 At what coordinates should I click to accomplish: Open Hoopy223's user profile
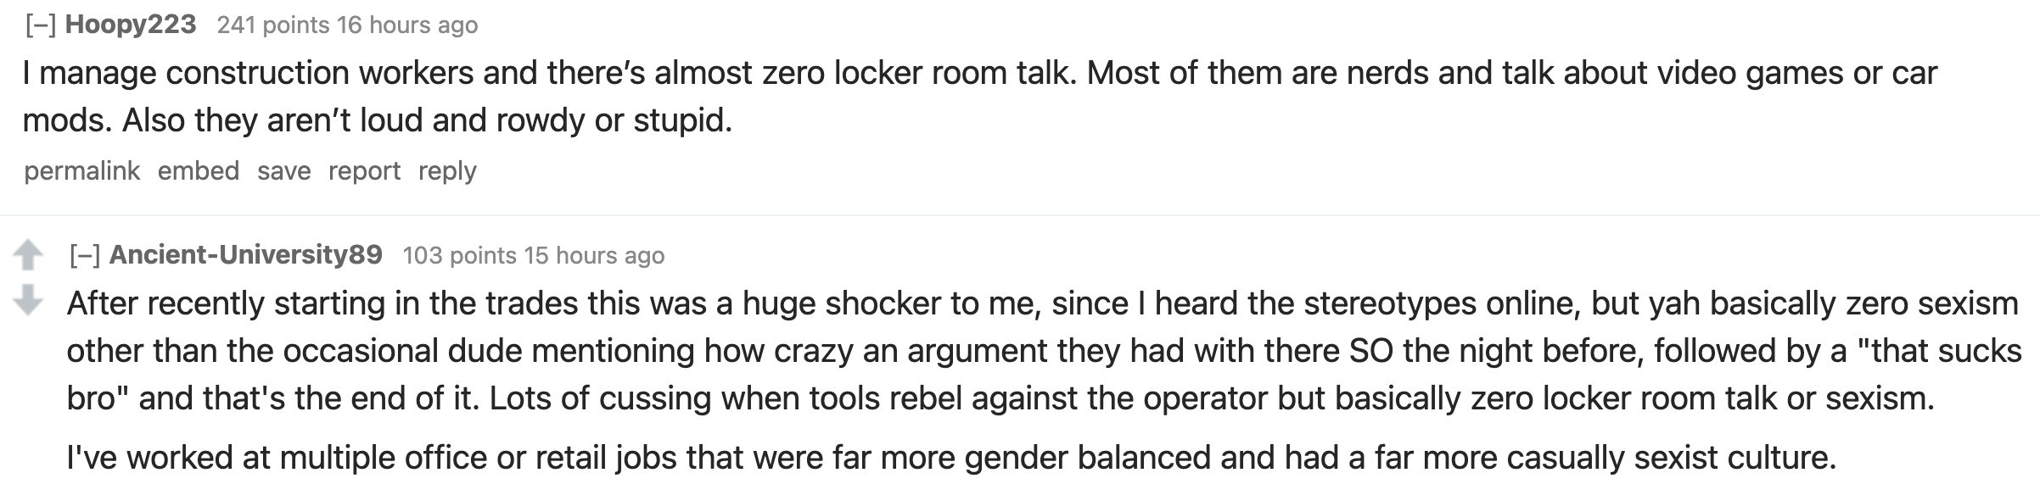click(131, 25)
